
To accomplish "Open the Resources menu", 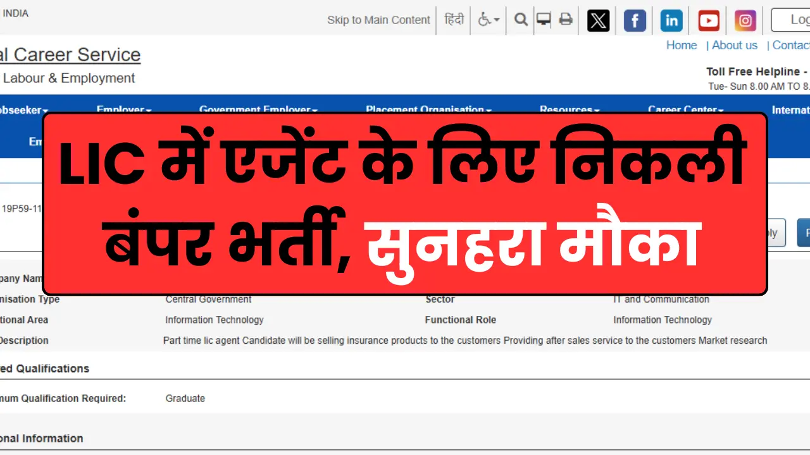I will [x=569, y=109].
